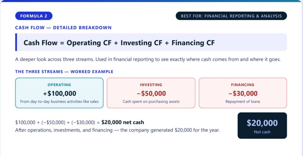
Task: Click the day-to-day business activities caption
Action: 59,102
